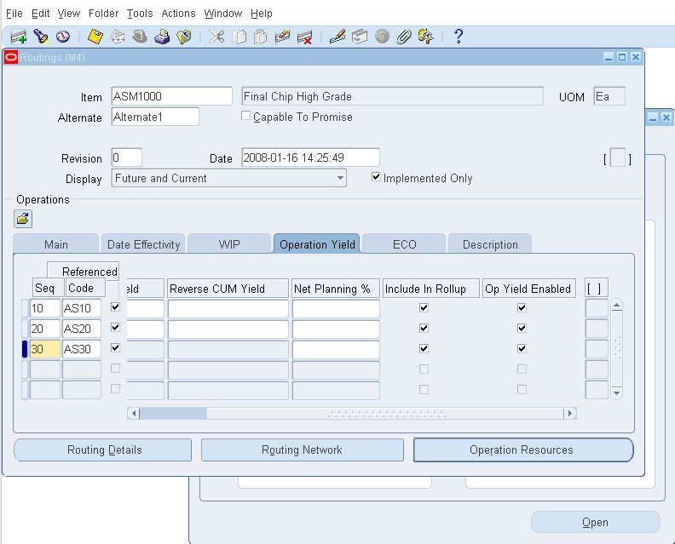Click Net Planning % field for sequence 30
This screenshot has width=675, height=544.
coord(336,349)
